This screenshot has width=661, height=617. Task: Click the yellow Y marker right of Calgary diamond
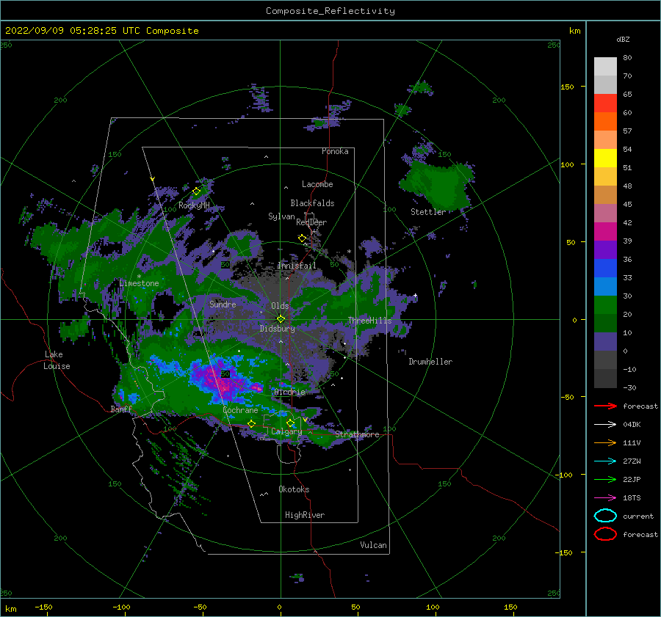click(x=306, y=420)
